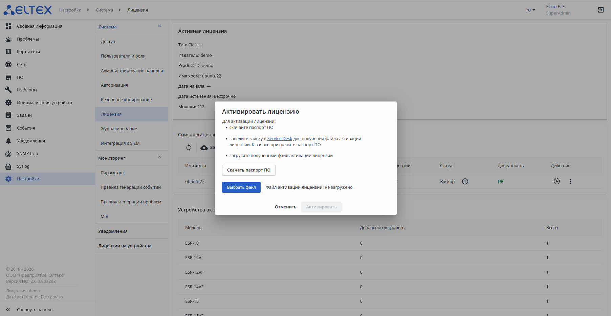Click the SNMP trap icon in the sidebar
The image size is (611, 316).
(8, 154)
